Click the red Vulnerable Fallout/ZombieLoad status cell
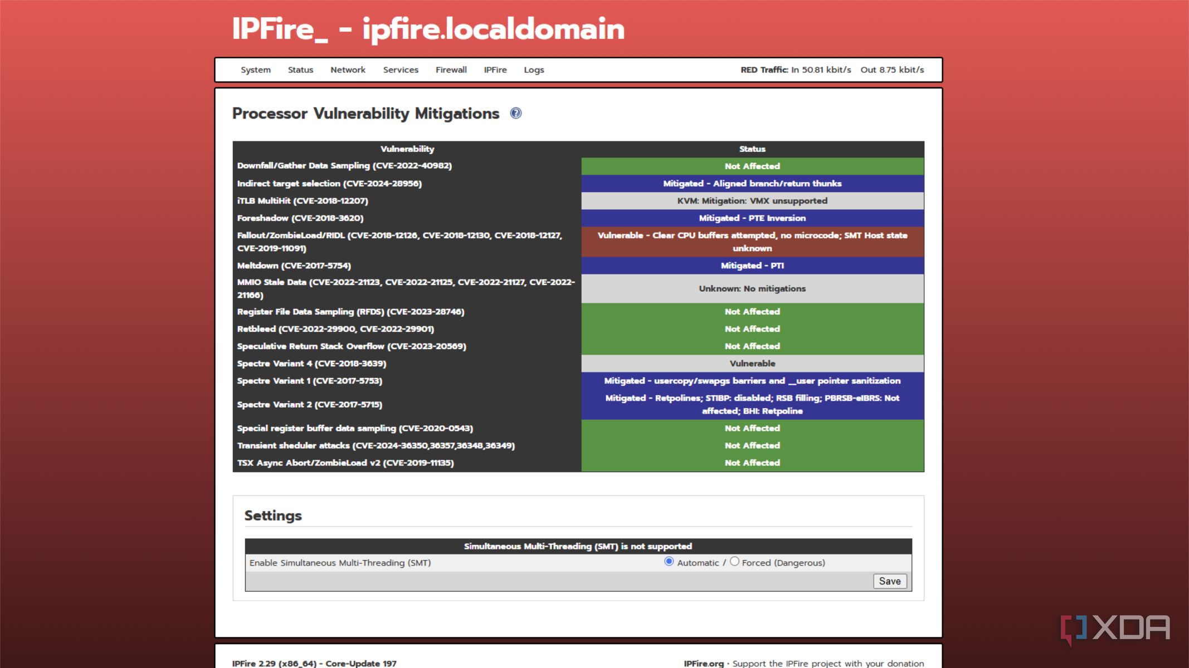 tap(752, 242)
